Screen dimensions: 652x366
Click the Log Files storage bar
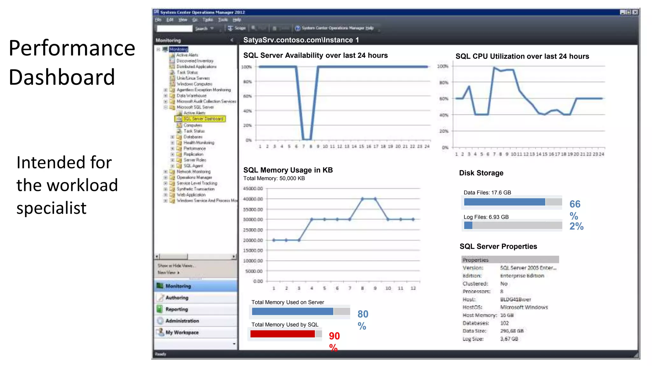[x=513, y=225]
